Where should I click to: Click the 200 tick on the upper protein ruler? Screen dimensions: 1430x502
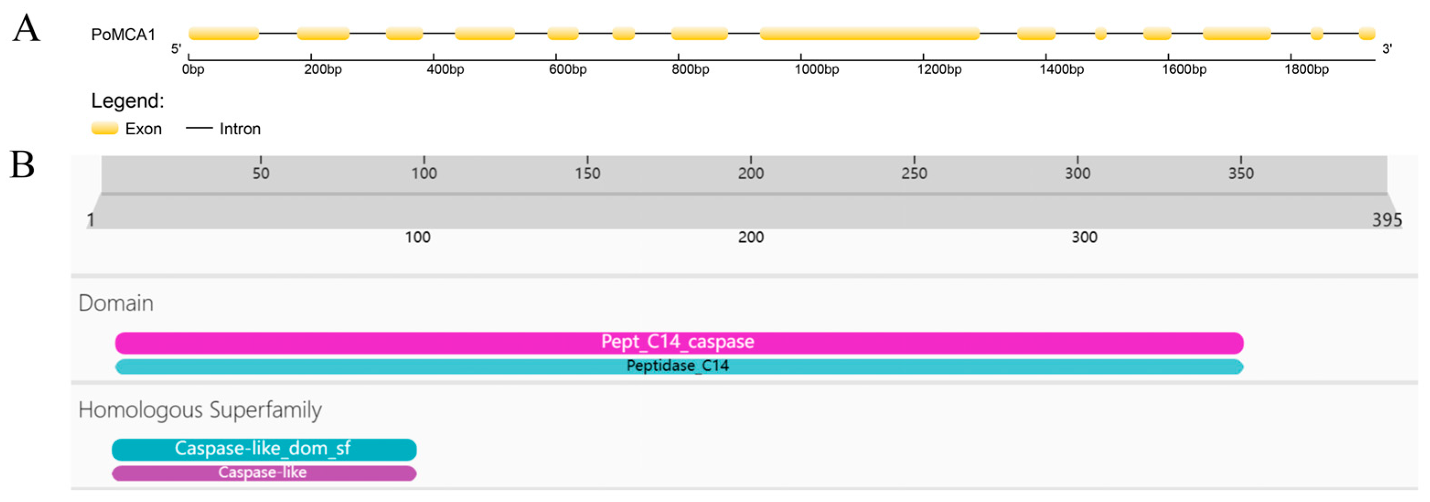point(751,173)
